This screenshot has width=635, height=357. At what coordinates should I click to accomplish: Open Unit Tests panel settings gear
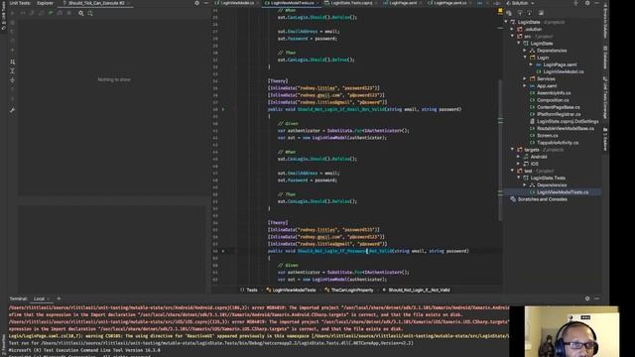[196, 3]
